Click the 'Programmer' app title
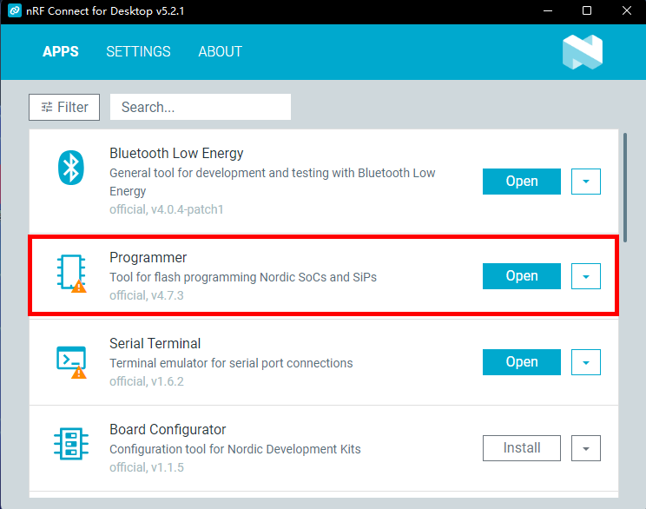This screenshot has width=646, height=509. 148,258
